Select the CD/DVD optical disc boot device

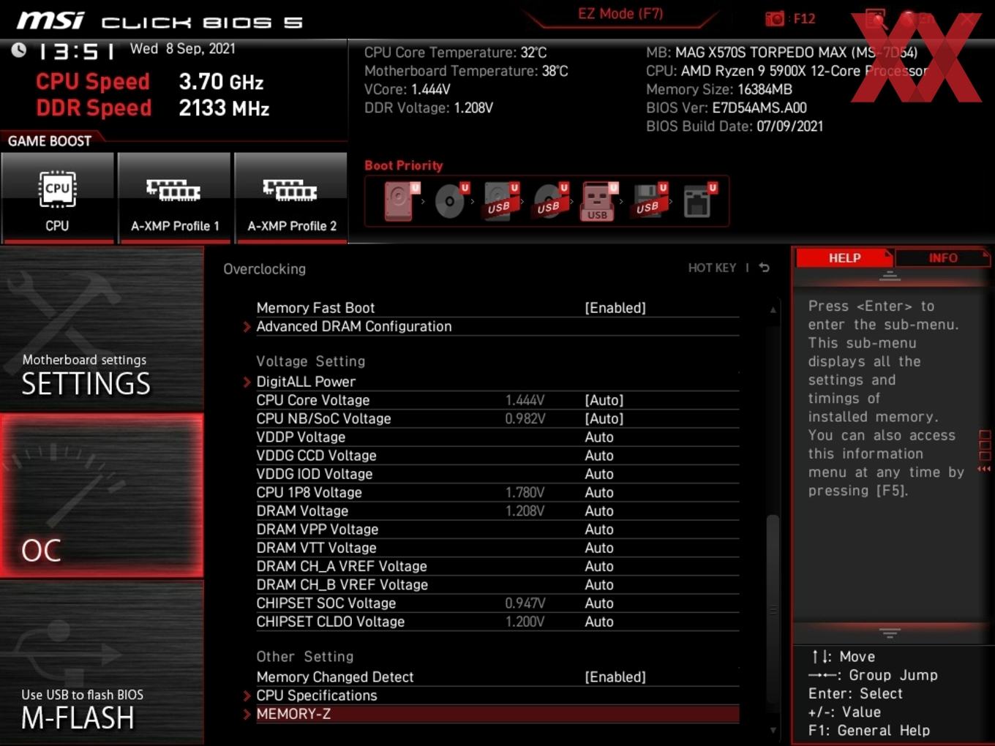451,200
